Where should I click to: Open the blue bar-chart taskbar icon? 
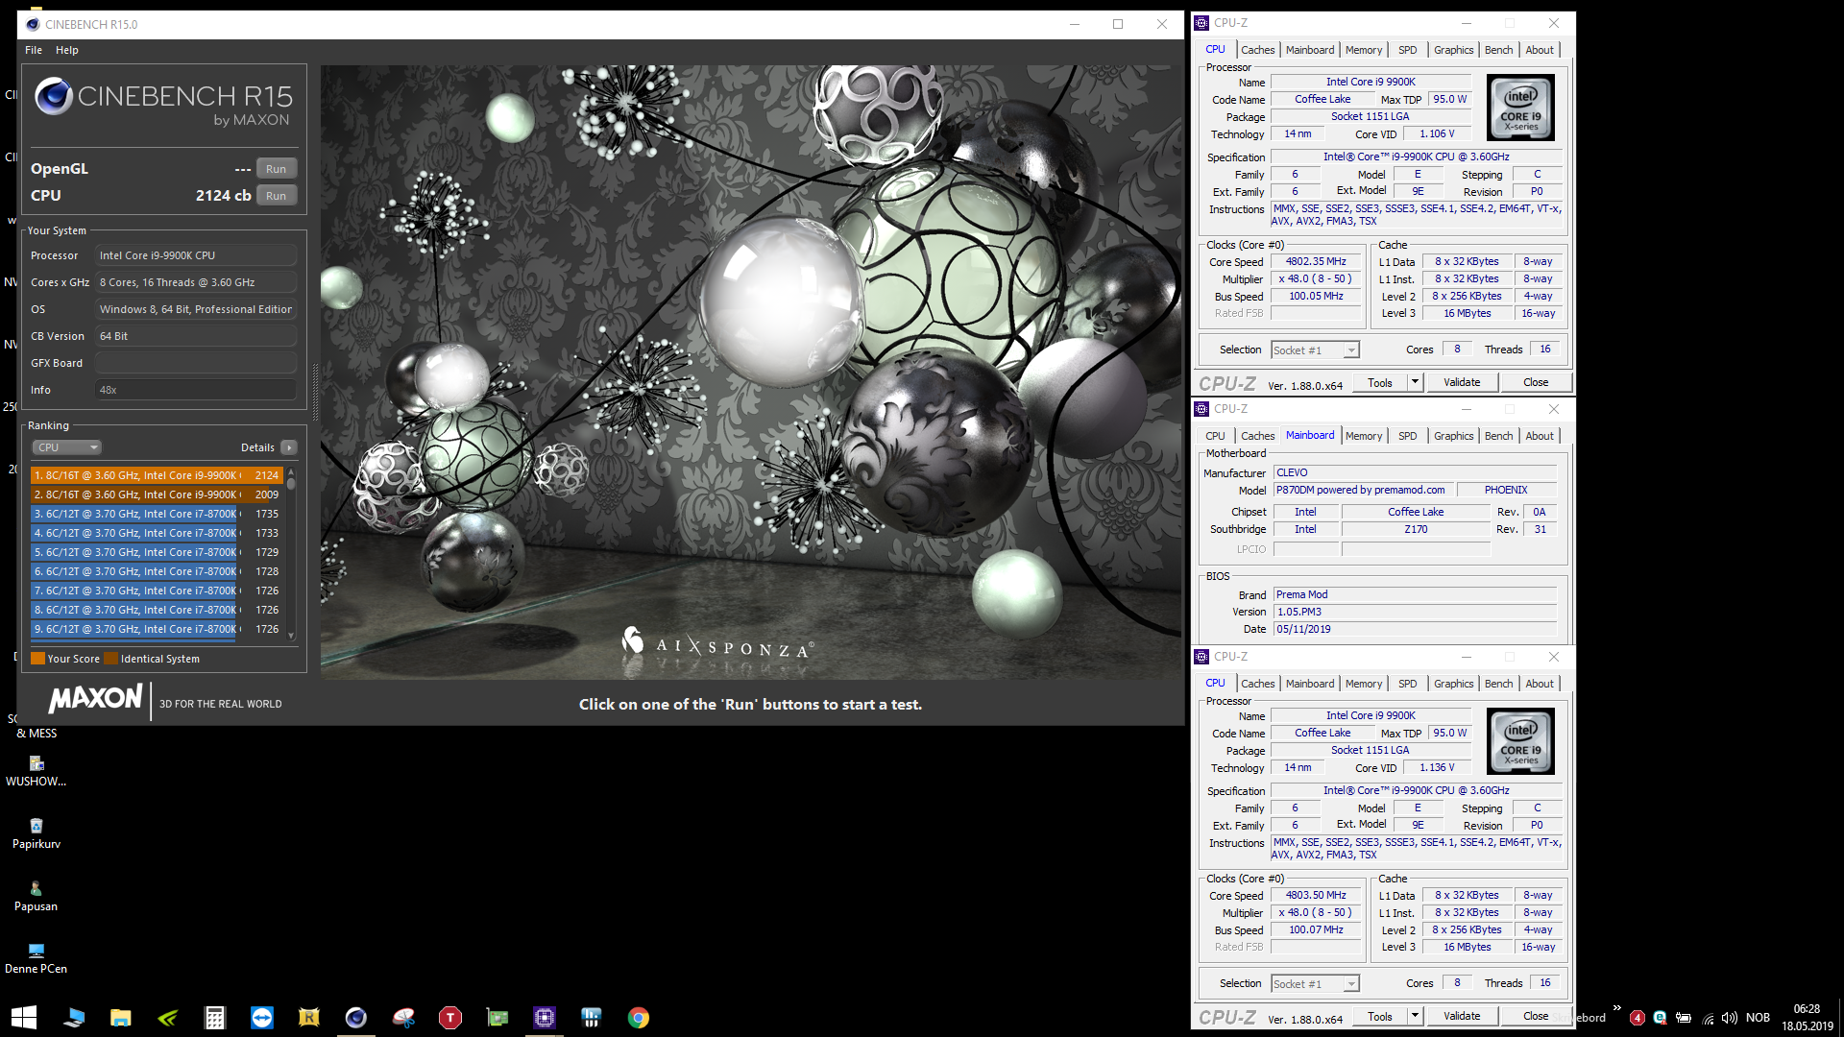pyautogui.click(x=592, y=1018)
